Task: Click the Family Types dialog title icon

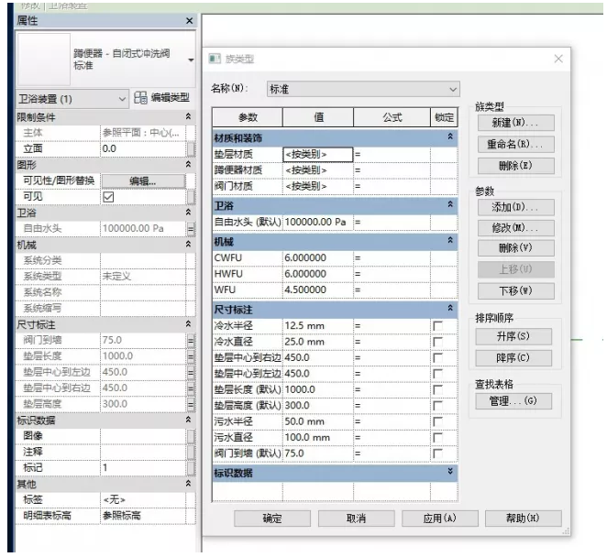Action: tap(216, 59)
